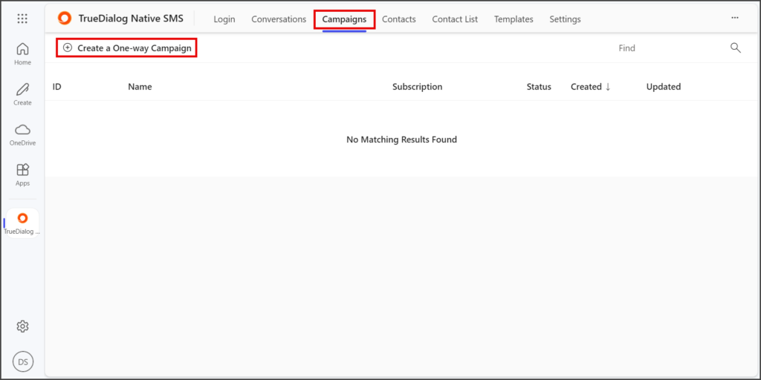This screenshot has height=380, width=761.
Task: Open the more options ellipsis menu
Action: click(x=735, y=18)
